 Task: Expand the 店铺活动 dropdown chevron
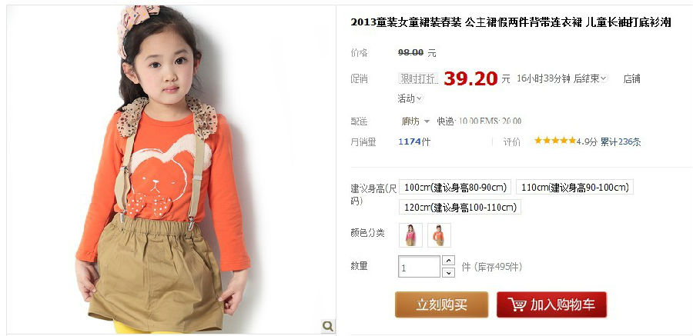[x=419, y=98]
